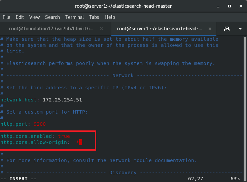Open the View menu
Image resolution: width=247 pixels, height=182 pixels.
pyautogui.click(x=35, y=17)
